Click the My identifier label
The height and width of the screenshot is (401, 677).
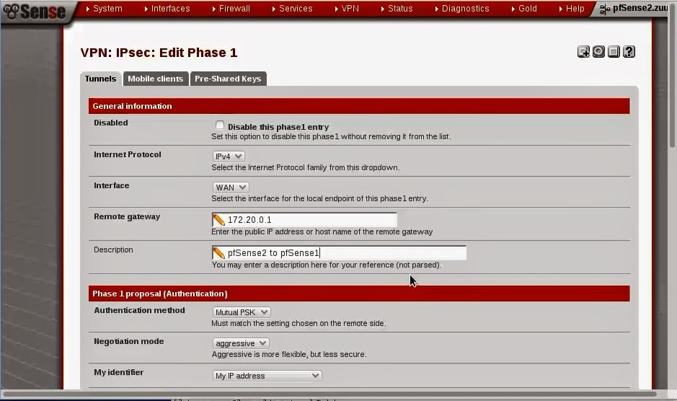(119, 372)
